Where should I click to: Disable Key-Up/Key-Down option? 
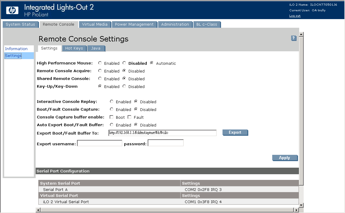124,86
